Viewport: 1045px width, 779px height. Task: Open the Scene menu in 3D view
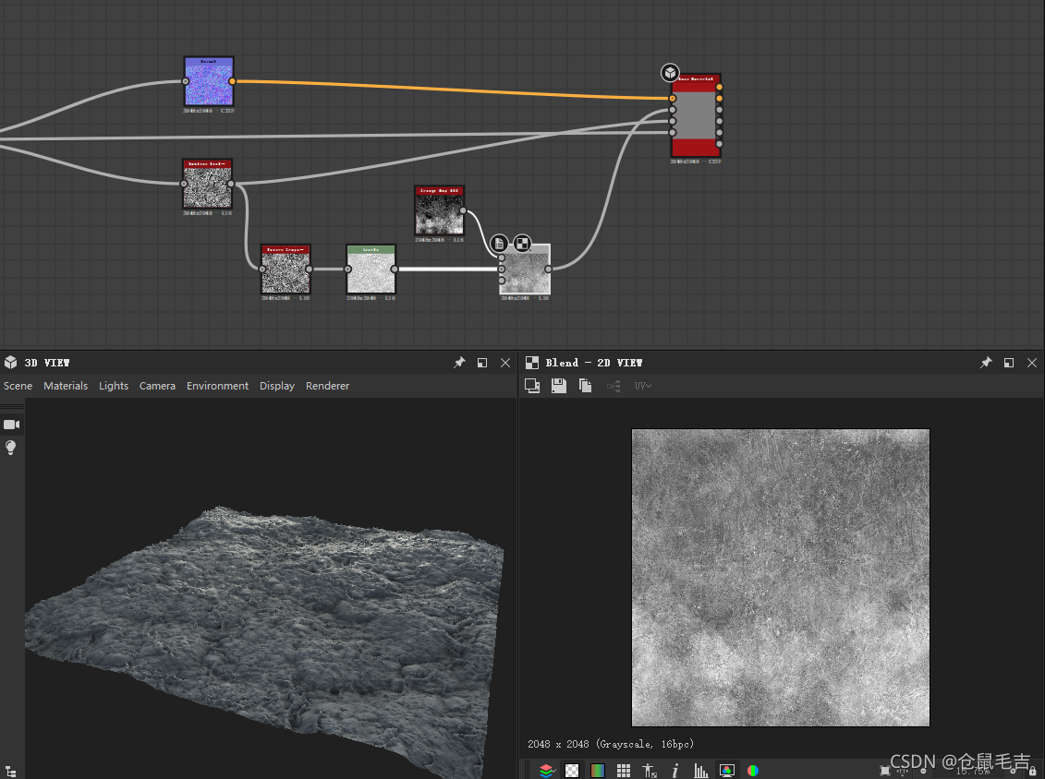(x=18, y=386)
